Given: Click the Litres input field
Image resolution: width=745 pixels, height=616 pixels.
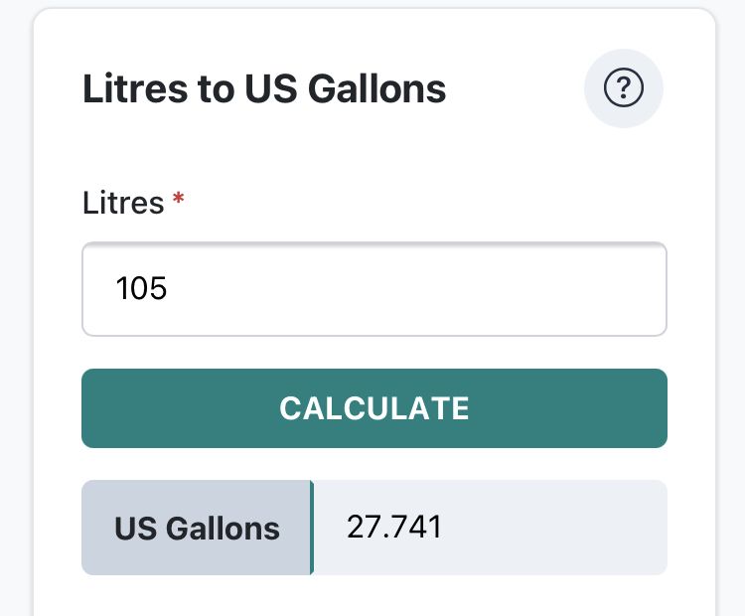Looking at the screenshot, I should pos(373,289).
